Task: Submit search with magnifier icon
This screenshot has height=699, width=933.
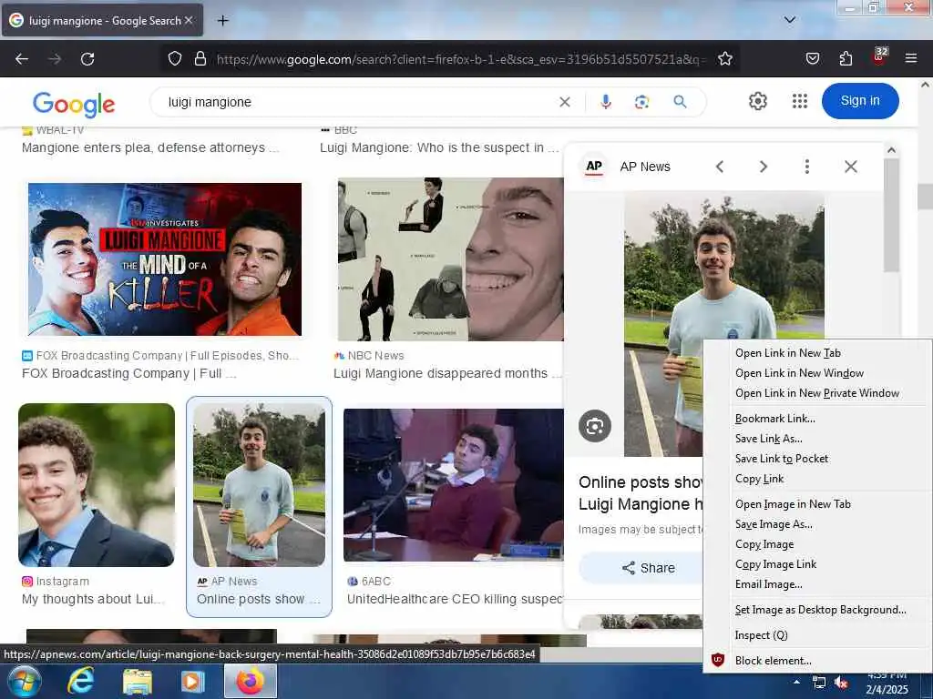Action: point(680,102)
